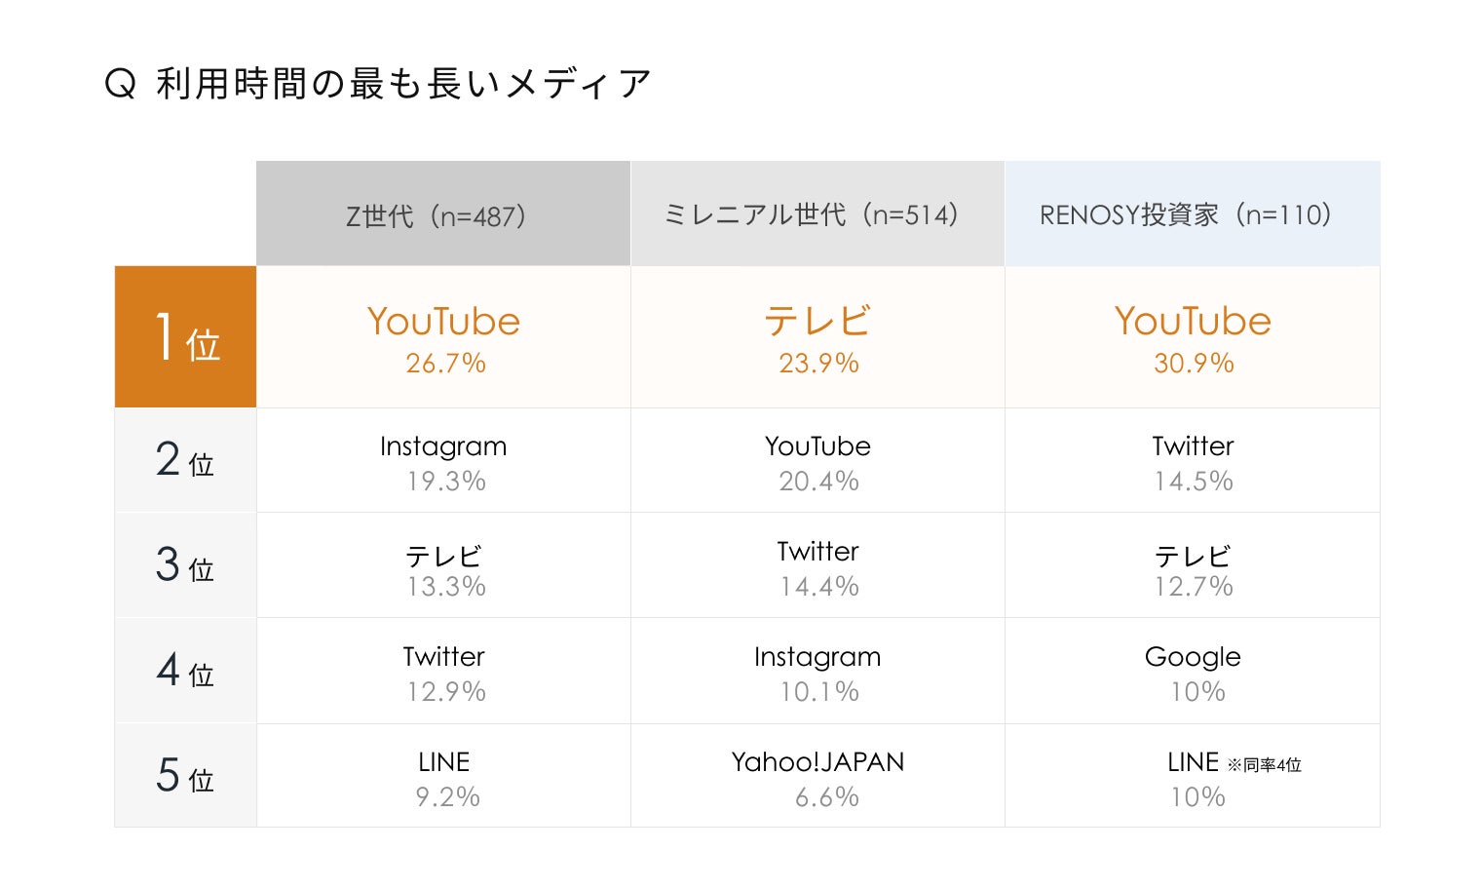This screenshot has height=889, width=1481.
Task: Click the 5位 rank label
Action: pos(185,776)
